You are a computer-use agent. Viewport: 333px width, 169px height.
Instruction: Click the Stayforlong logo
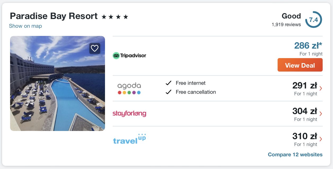tap(129, 114)
